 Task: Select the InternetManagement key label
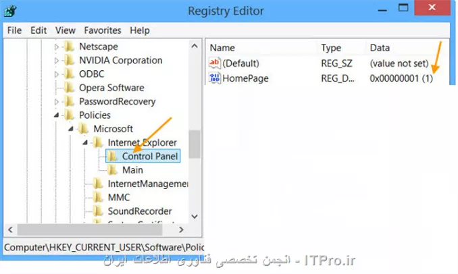(x=148, y=184)
